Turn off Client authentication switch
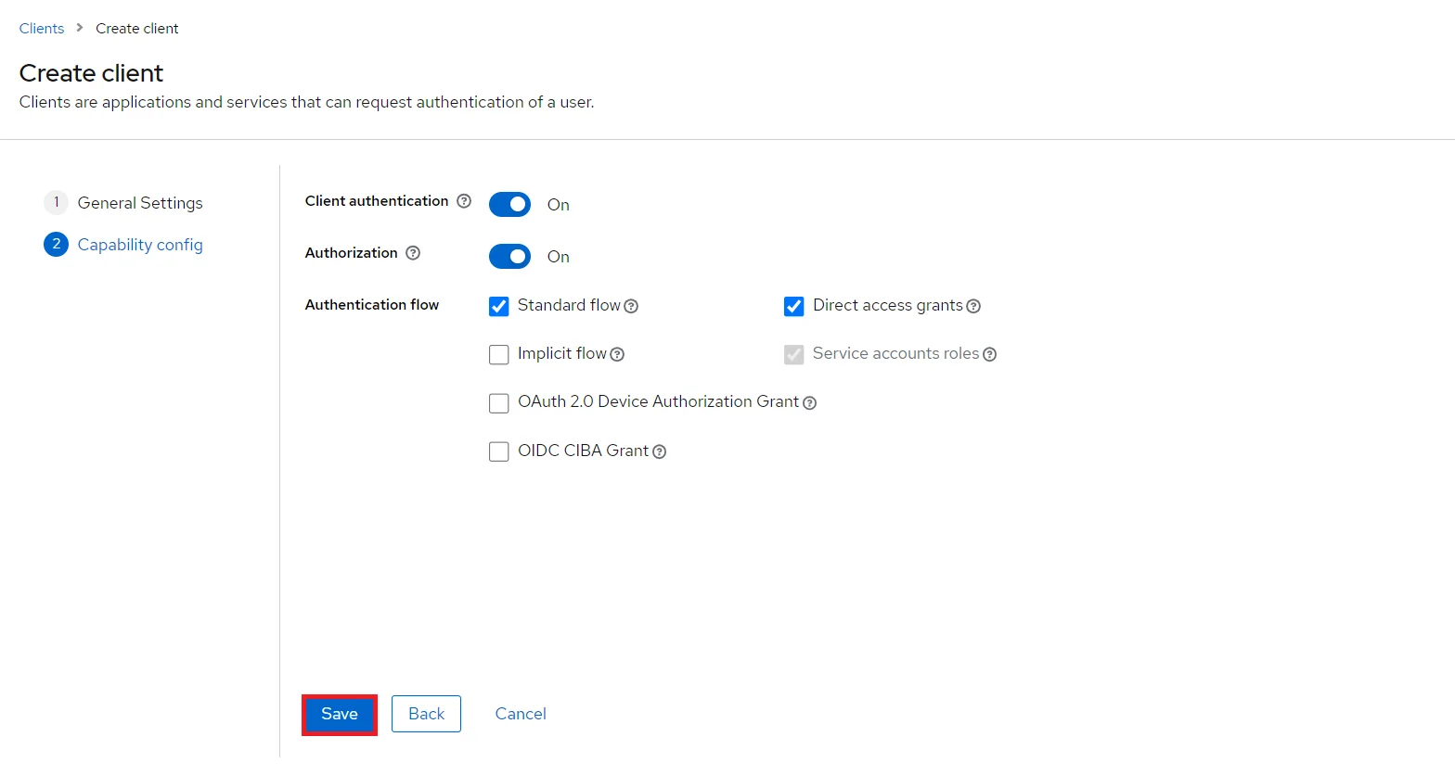 [509, 205]
